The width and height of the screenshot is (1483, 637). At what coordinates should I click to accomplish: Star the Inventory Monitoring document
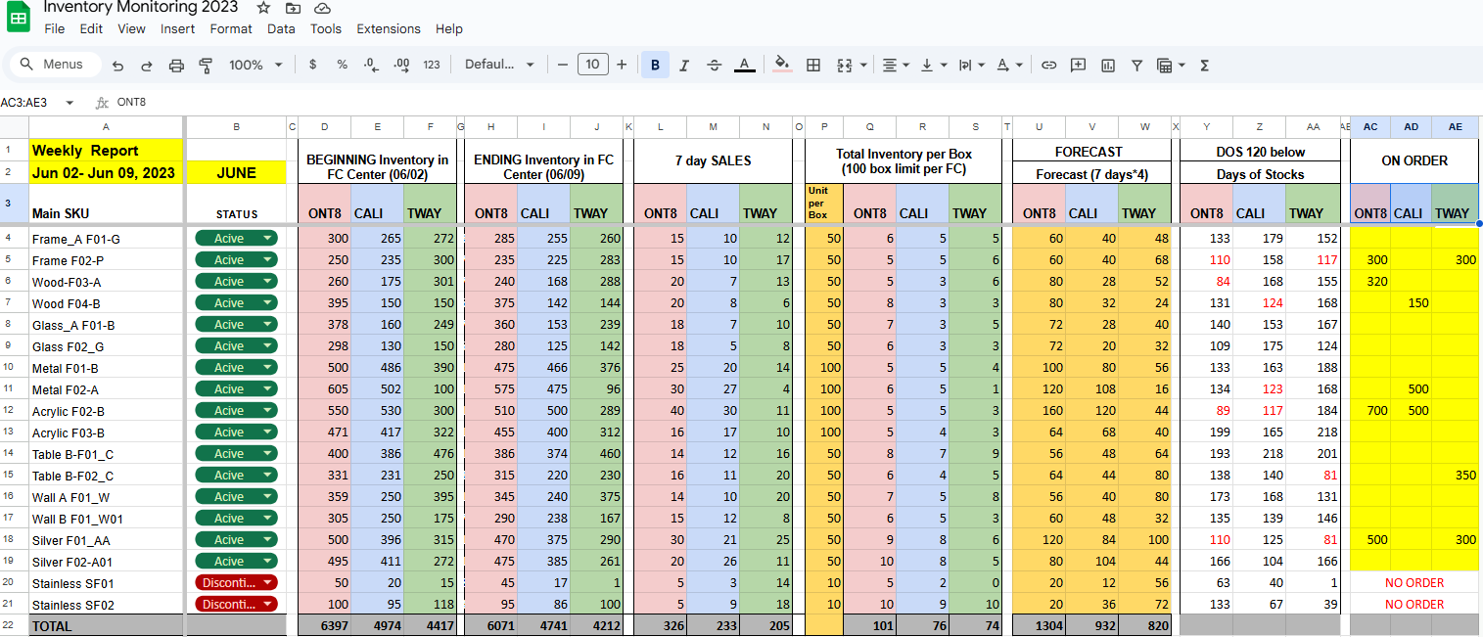(x=263, y=8)
